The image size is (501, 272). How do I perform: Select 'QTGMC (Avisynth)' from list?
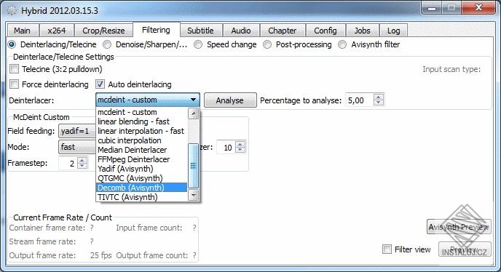coord(141,178)
